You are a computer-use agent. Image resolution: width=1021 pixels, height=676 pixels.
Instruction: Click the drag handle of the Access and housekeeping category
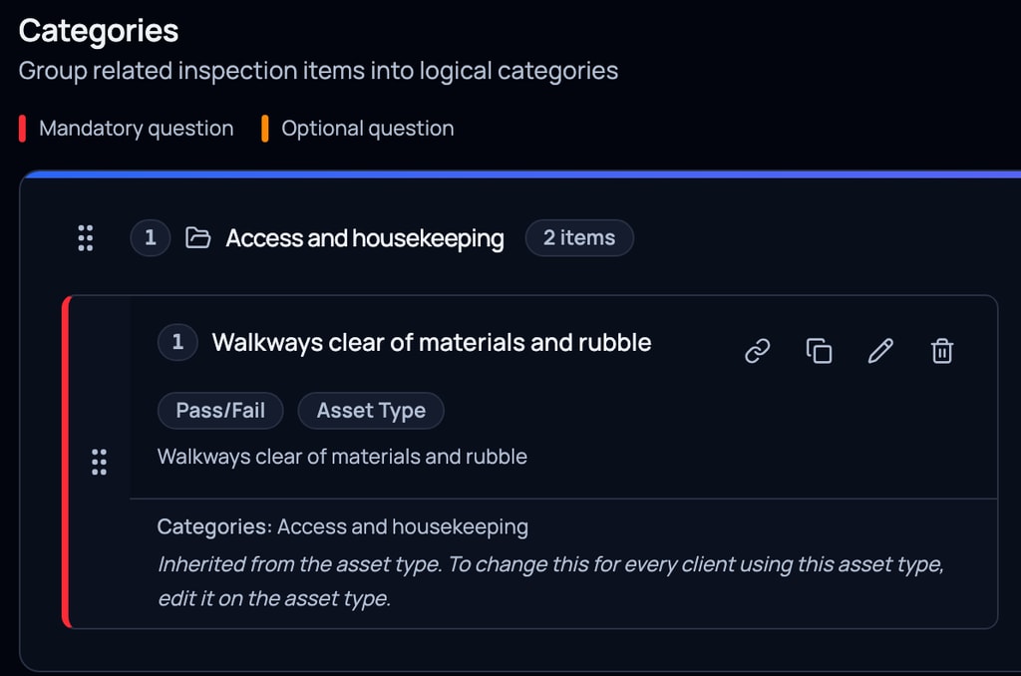tap(86, 238)
